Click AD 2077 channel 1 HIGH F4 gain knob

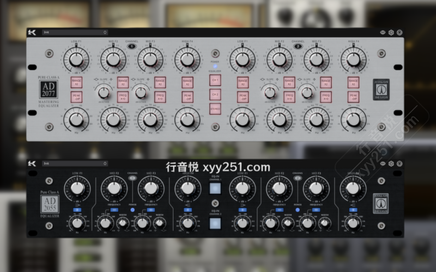coord(187,59)
